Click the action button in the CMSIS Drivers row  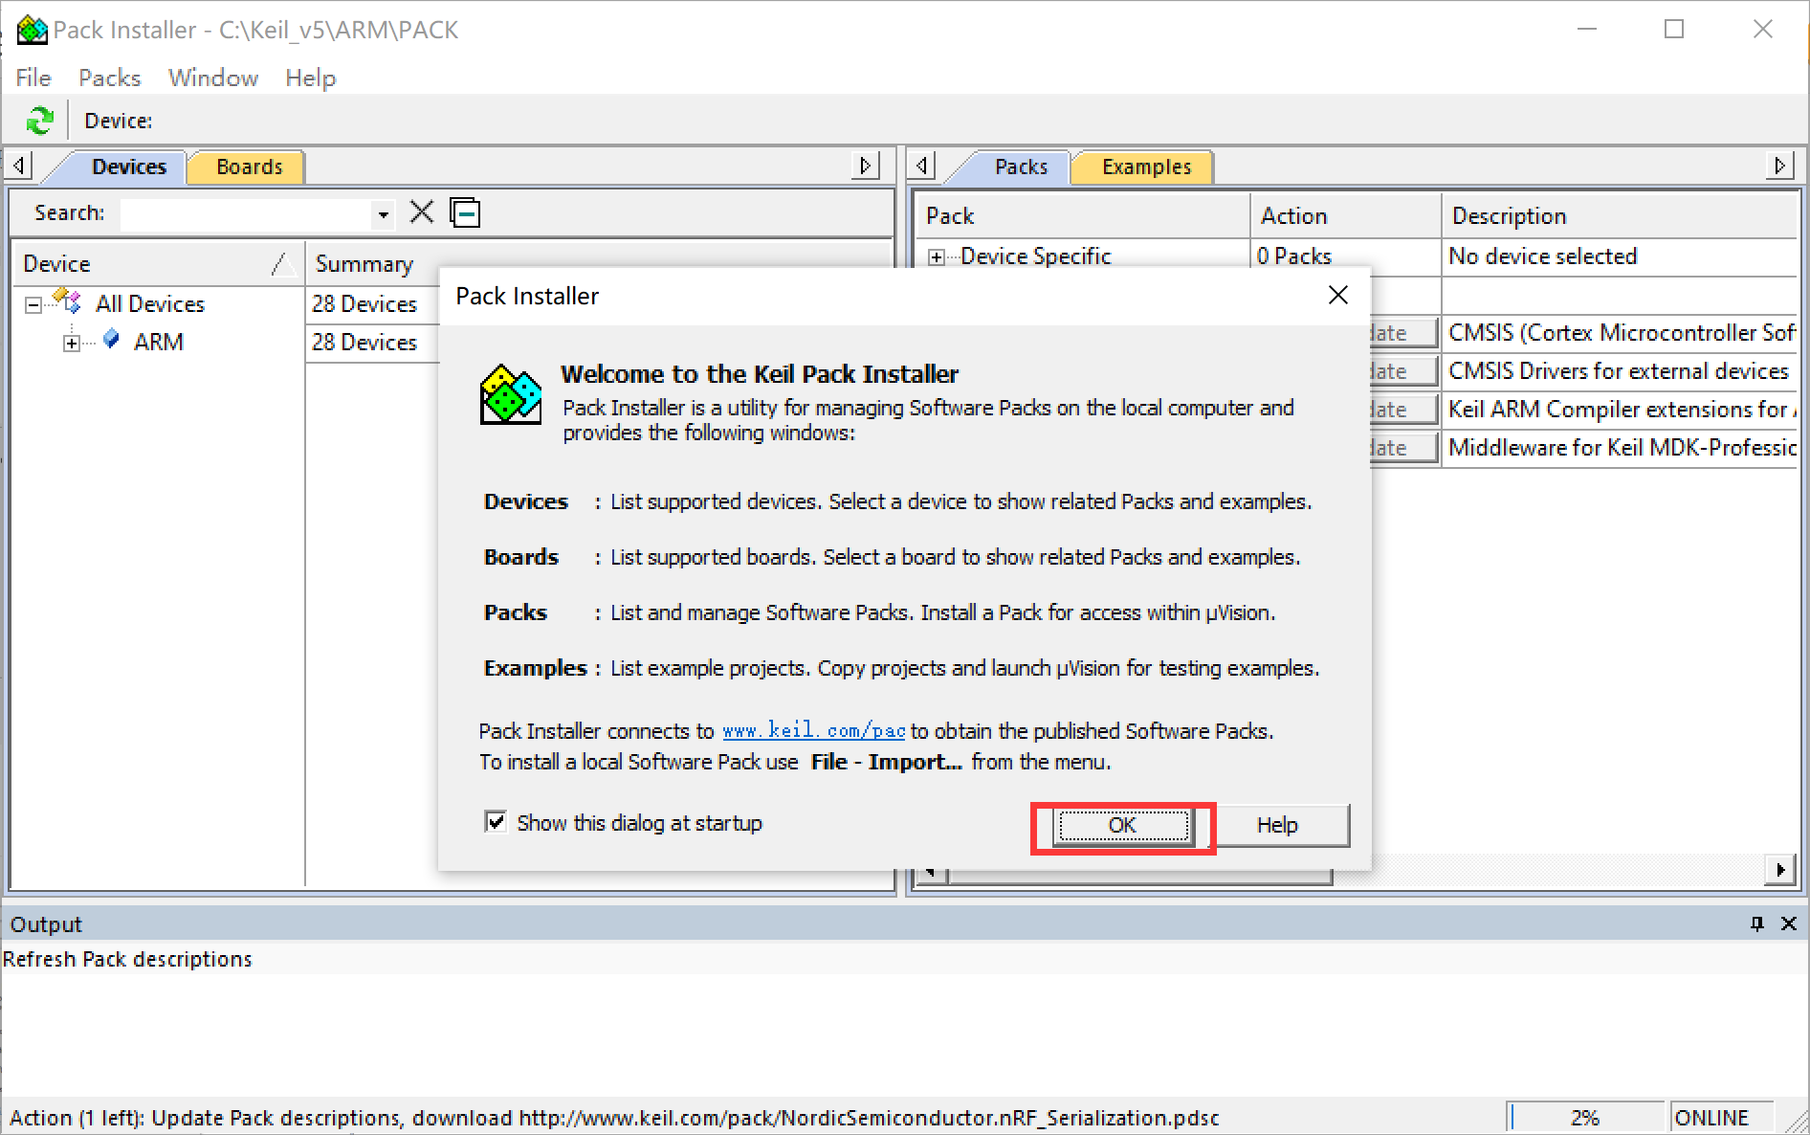pos(1404,371)
